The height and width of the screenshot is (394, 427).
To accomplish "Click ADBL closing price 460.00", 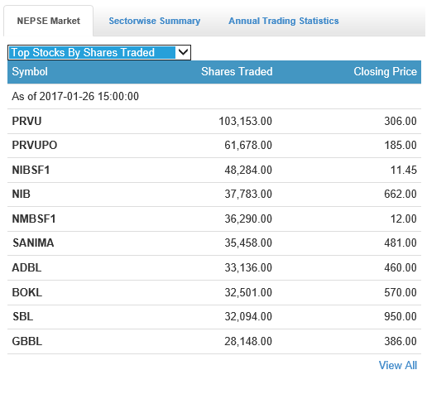I will pyautogui.click(x=401, y=267).
